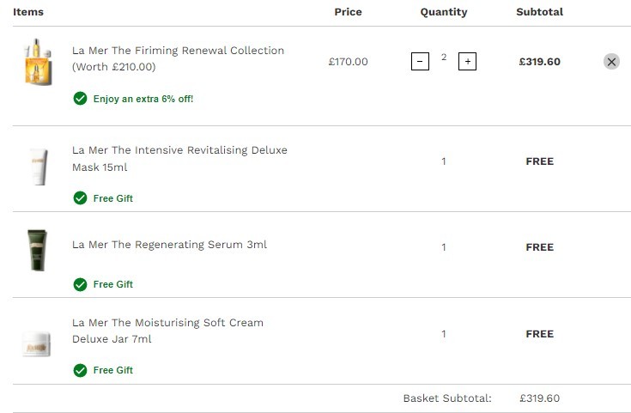Click the Subtotal column header
The image size is (631, 413).
[x=540, y=12]
